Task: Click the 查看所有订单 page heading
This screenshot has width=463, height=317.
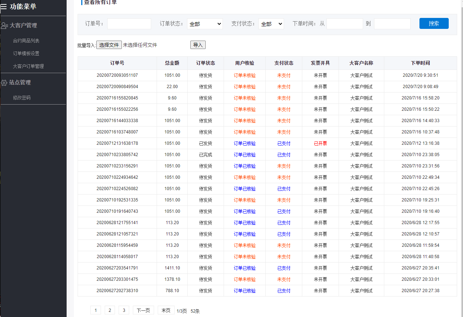Action: click(x=100, y=2)
